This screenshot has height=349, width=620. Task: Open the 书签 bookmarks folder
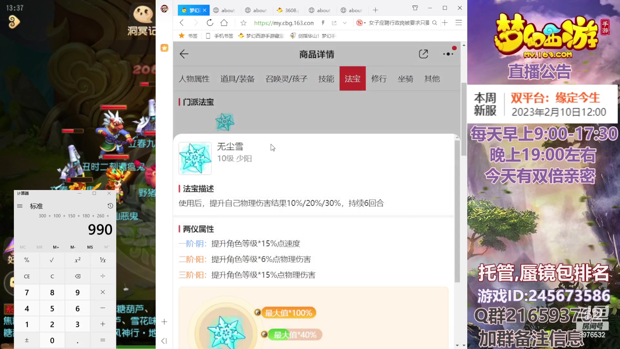(188, 36)
